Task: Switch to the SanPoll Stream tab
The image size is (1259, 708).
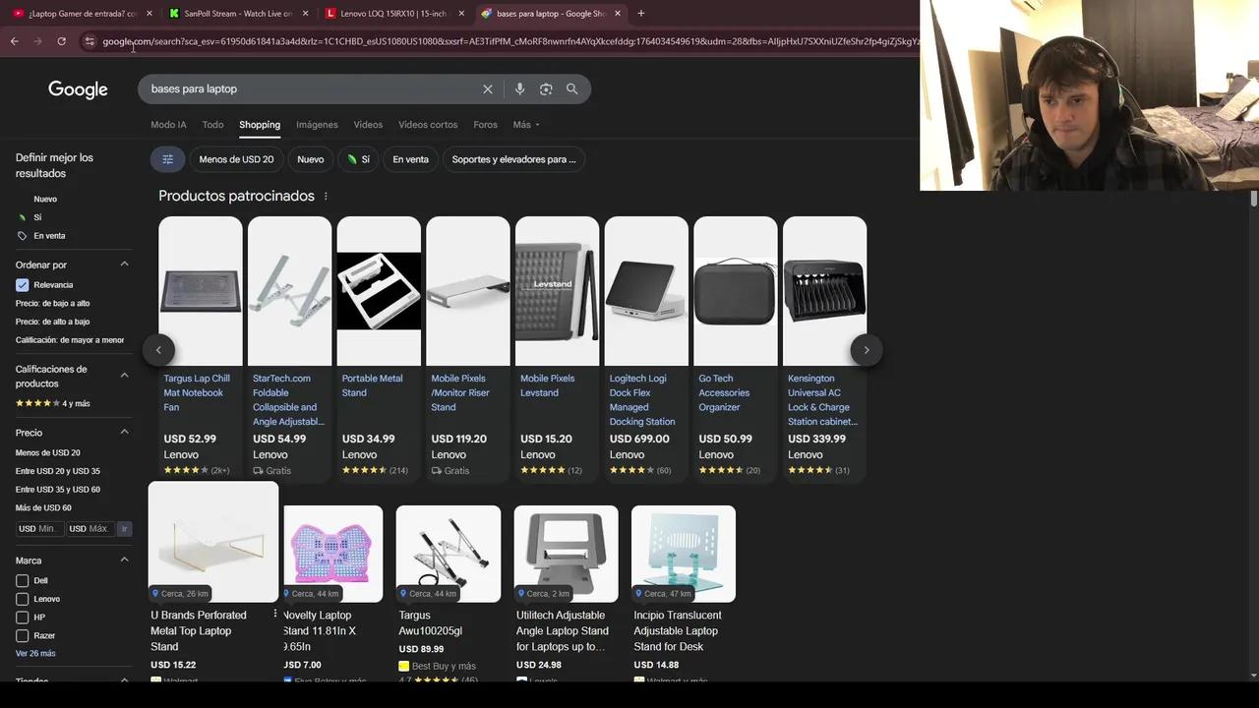Action: (x=238, y=14)
